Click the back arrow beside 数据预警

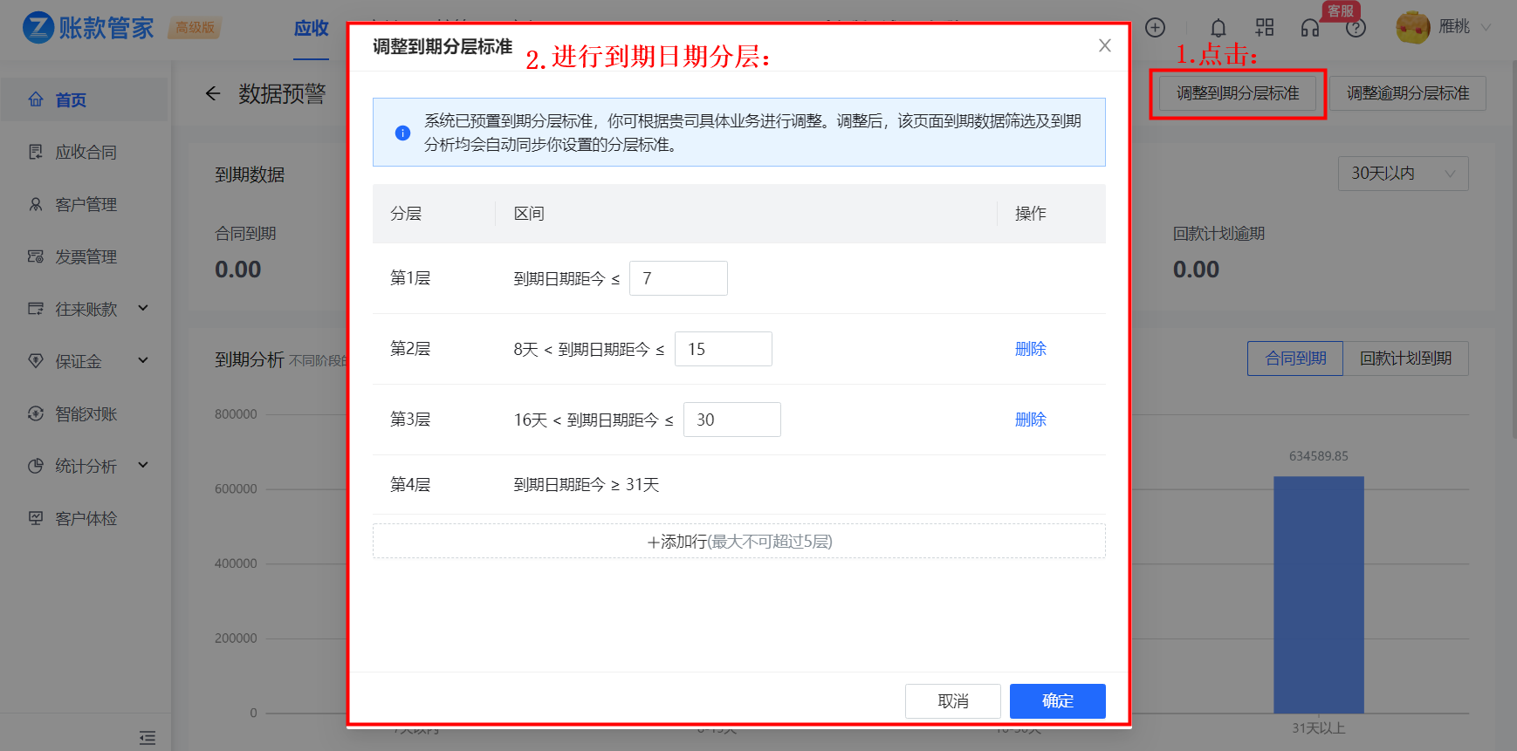[x=213, y=93]
